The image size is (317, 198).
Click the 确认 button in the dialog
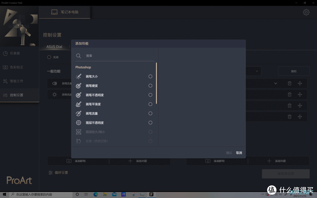pyautogui.click(x=229, y=153)
